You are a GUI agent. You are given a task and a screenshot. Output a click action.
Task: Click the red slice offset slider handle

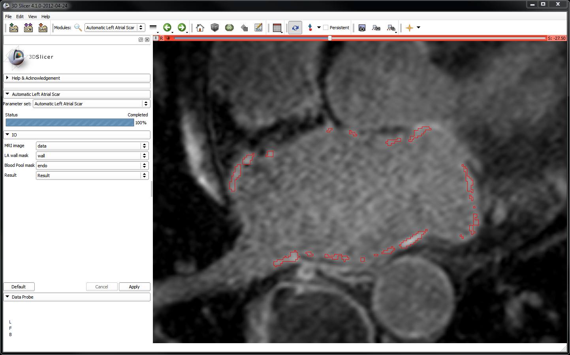pyautogui.click(x=330, y=38)
